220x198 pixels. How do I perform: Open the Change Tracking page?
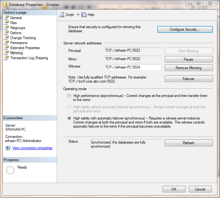(x=23, y=38)
